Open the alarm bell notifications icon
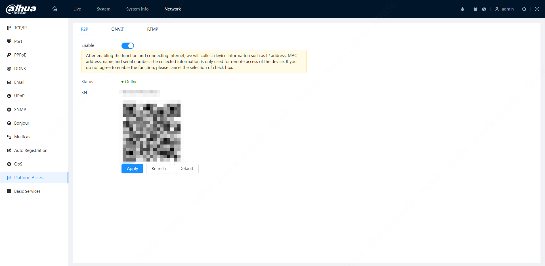Viewport: 545px width, 266px height. click(462, 9)
